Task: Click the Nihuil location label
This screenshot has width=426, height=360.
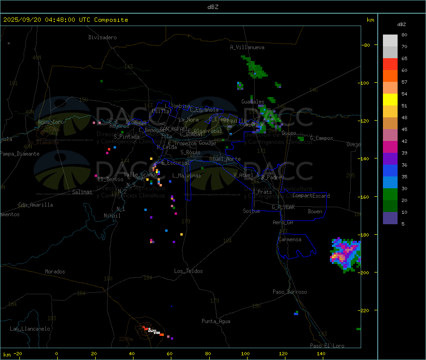Action: coord(112,216)
